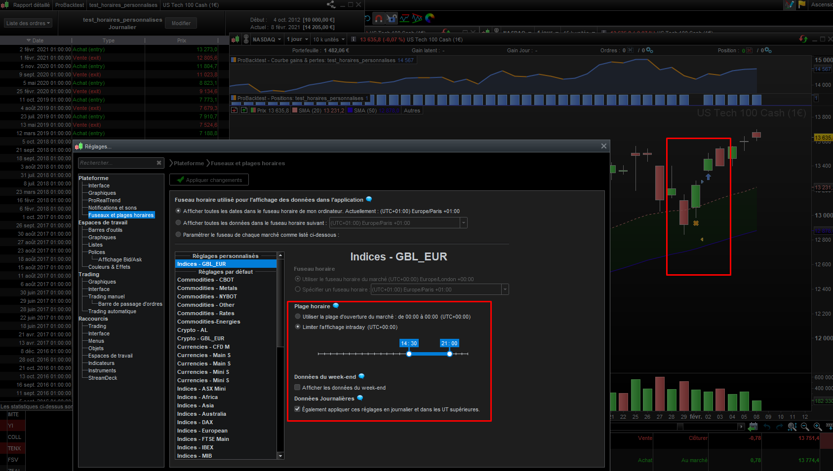The image size is (833, 471).
Task: Click the calendar go-to-date icon
Action: (x=753, y=427)
